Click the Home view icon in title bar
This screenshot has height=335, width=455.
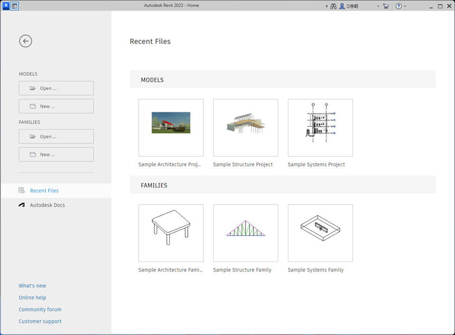point(14,6)
